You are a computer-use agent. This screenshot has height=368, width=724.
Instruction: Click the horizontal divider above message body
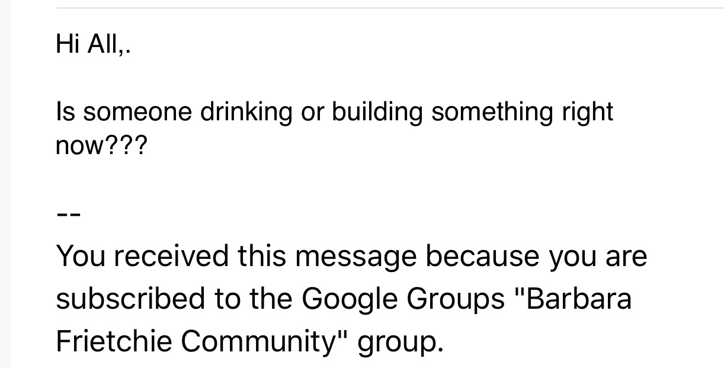point(390,8)
